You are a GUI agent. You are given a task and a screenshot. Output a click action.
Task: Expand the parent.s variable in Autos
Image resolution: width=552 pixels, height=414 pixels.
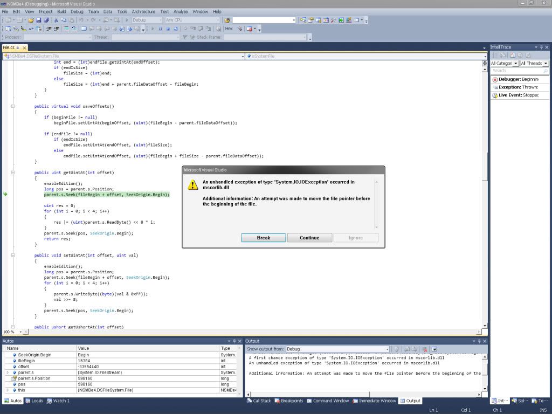point(8,372)
